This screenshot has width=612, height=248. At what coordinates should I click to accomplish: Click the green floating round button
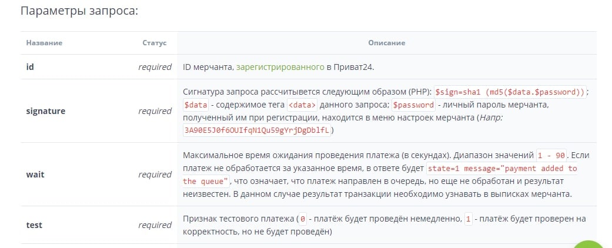pyautogui.click(x=589, y=243)
